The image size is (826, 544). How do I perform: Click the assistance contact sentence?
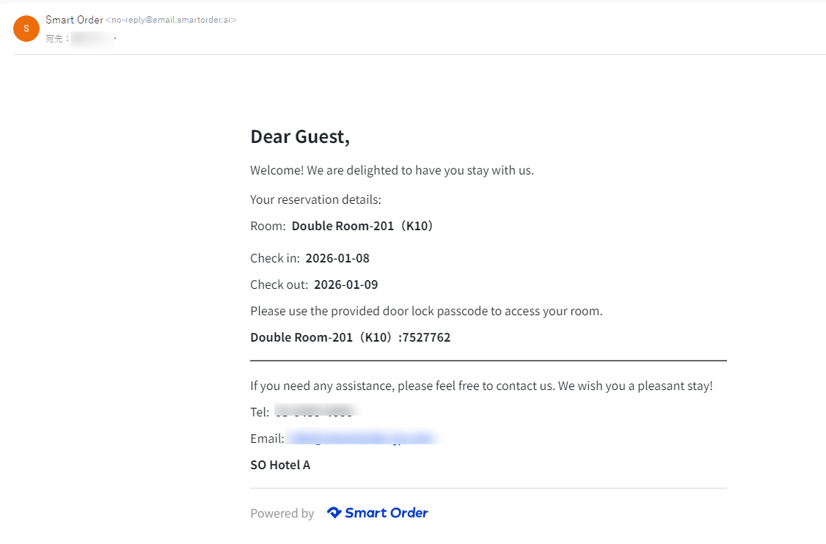click(x=481, y=386)
